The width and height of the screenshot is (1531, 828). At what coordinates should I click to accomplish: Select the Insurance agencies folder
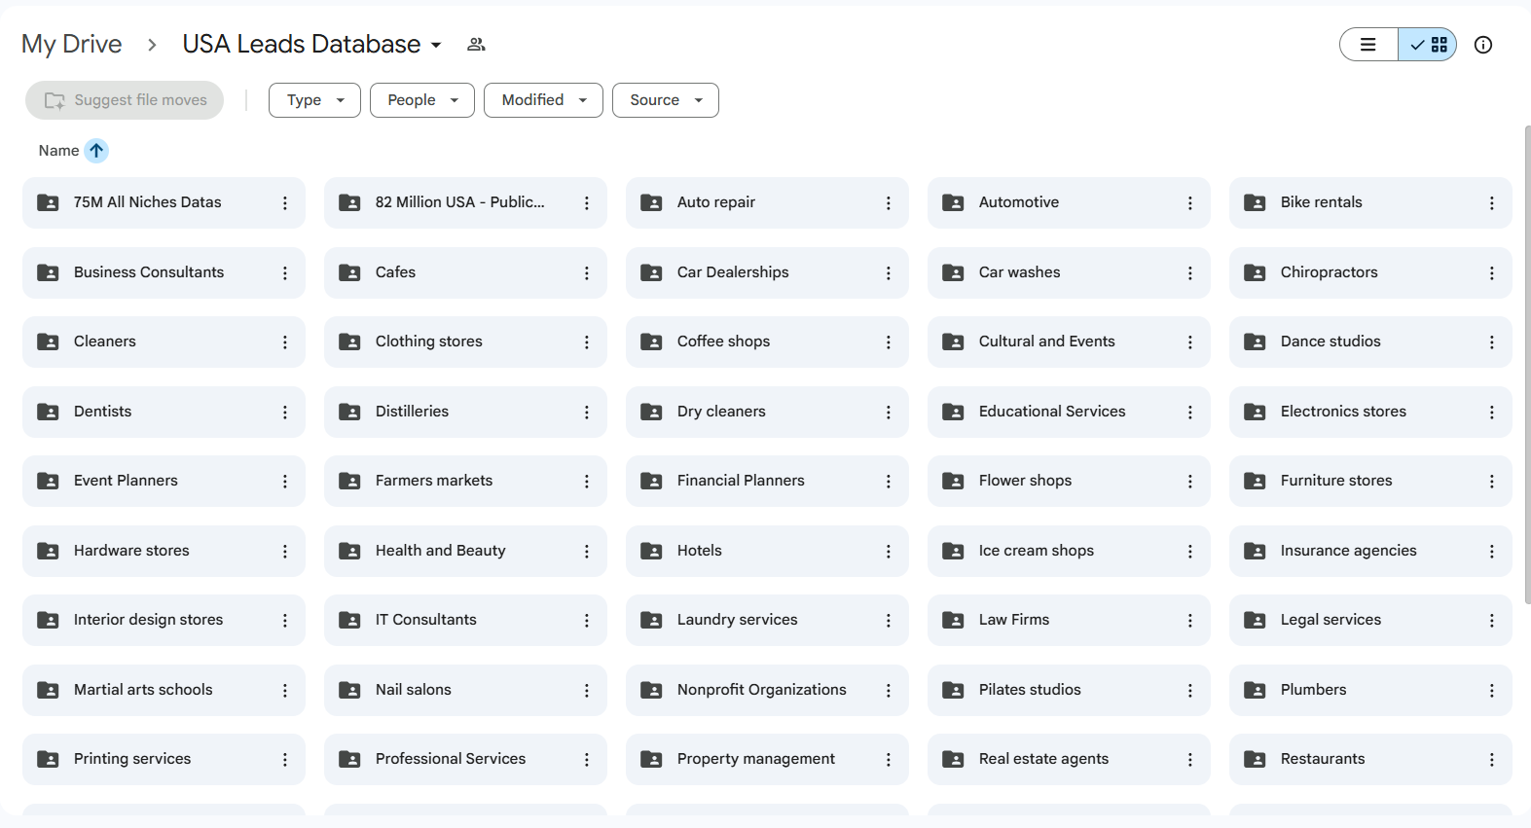pos(1370,552)
